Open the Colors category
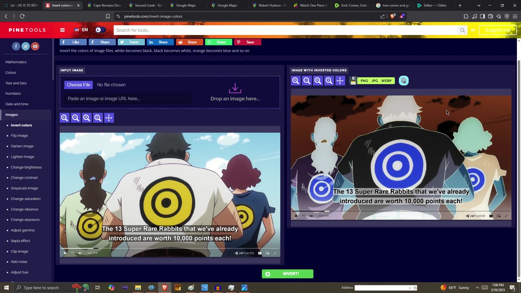The width and height of the screenshot is (521, 293). tap(11, 72)
